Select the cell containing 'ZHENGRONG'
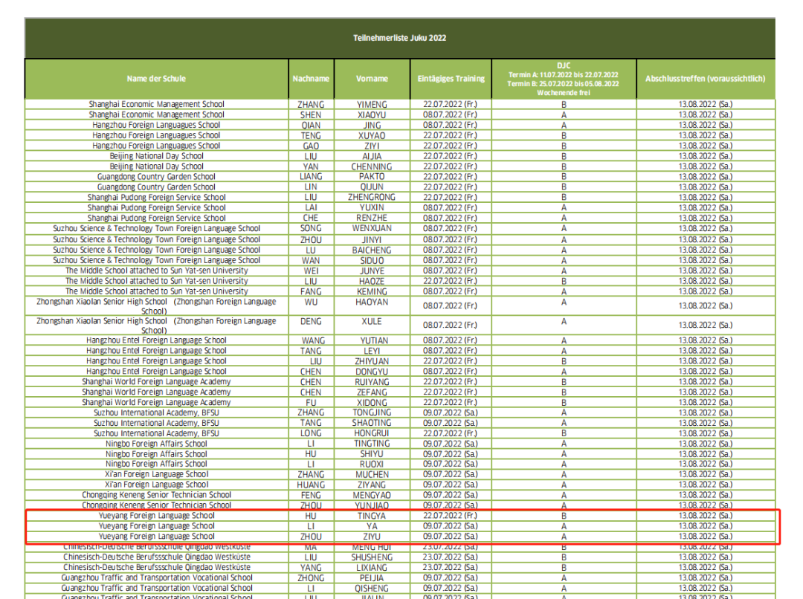This screenshot has height=599, width=803. tap(372, 198)
